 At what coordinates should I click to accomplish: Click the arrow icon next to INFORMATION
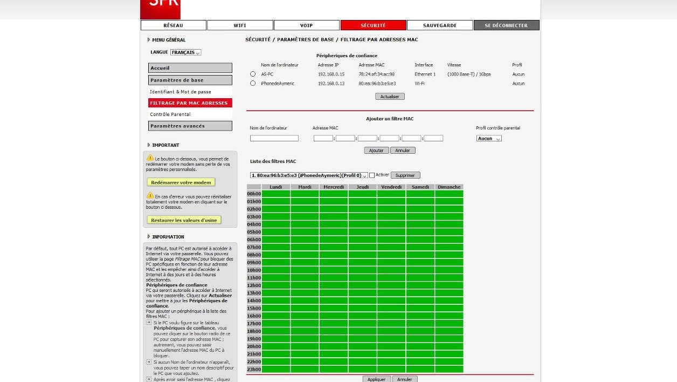pos(149,237)
